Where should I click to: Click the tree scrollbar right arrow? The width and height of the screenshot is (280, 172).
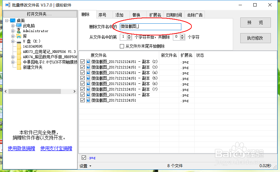tap(75, 91)
